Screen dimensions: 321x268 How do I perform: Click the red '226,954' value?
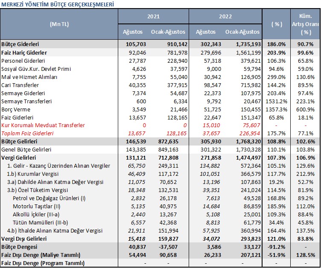250,134
